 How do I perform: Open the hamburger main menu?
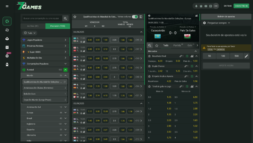click(7, 6)
